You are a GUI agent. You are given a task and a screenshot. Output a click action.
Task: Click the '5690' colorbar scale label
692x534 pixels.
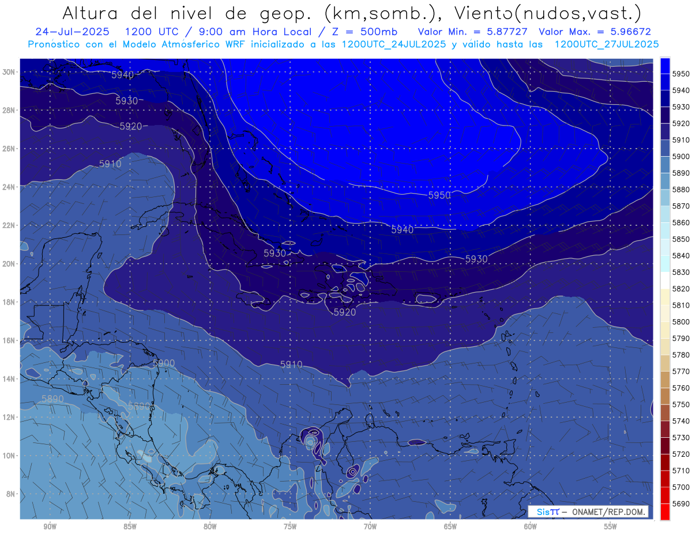coord(680,503)
